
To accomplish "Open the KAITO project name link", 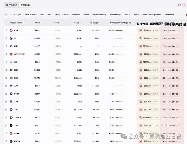I will point(17,141).
